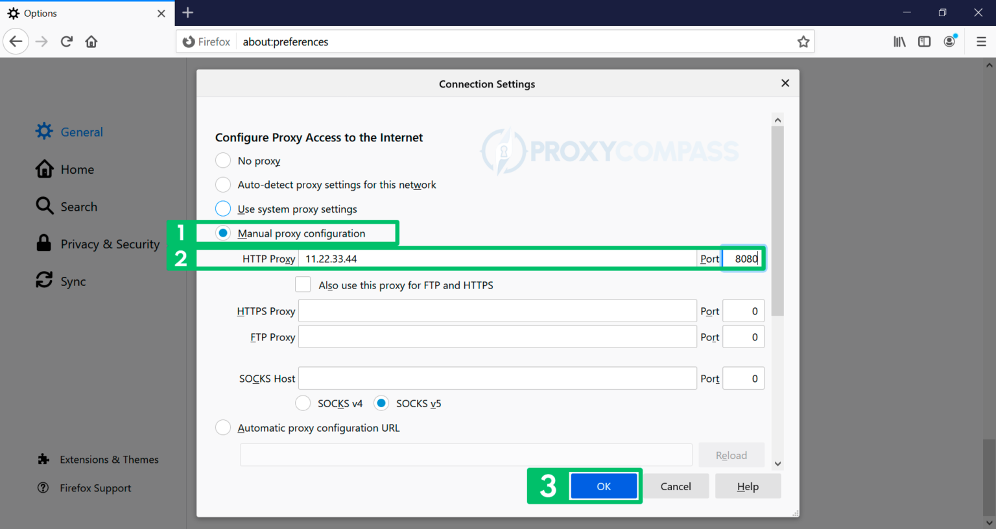Reload the current page
The width and height of the screenshot is (996, 529).
(x=66, y=41)
